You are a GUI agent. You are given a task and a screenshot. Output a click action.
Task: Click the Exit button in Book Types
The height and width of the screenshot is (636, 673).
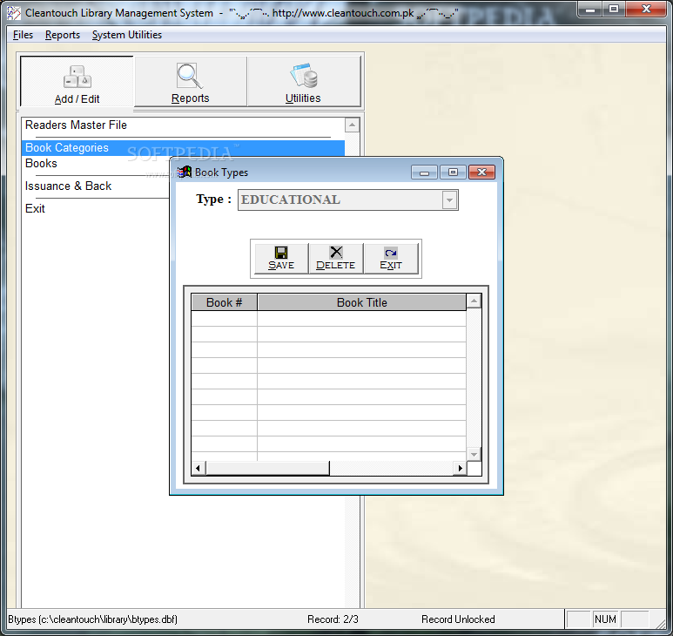pos(391,259)
